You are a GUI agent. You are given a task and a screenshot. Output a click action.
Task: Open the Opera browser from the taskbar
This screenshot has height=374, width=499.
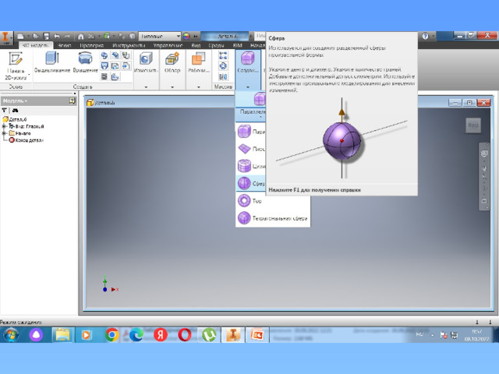185,335
